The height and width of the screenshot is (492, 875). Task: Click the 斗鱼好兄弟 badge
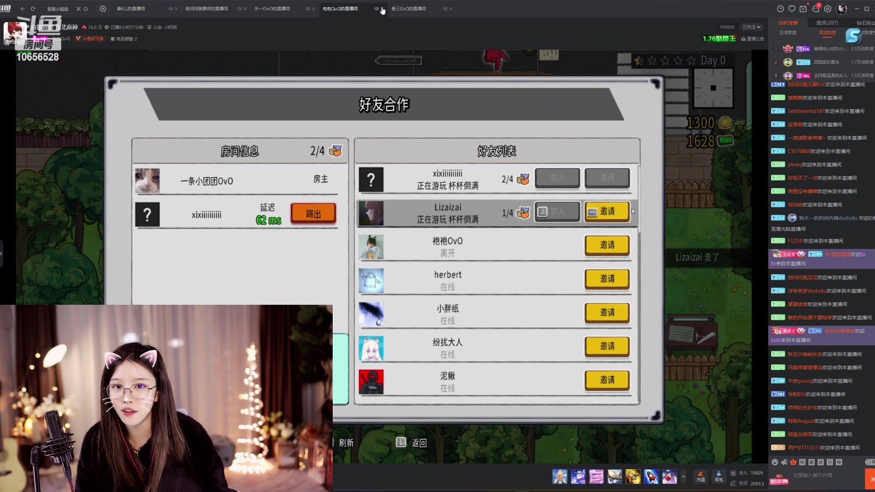pyautogui.click(x=90, y=39)
